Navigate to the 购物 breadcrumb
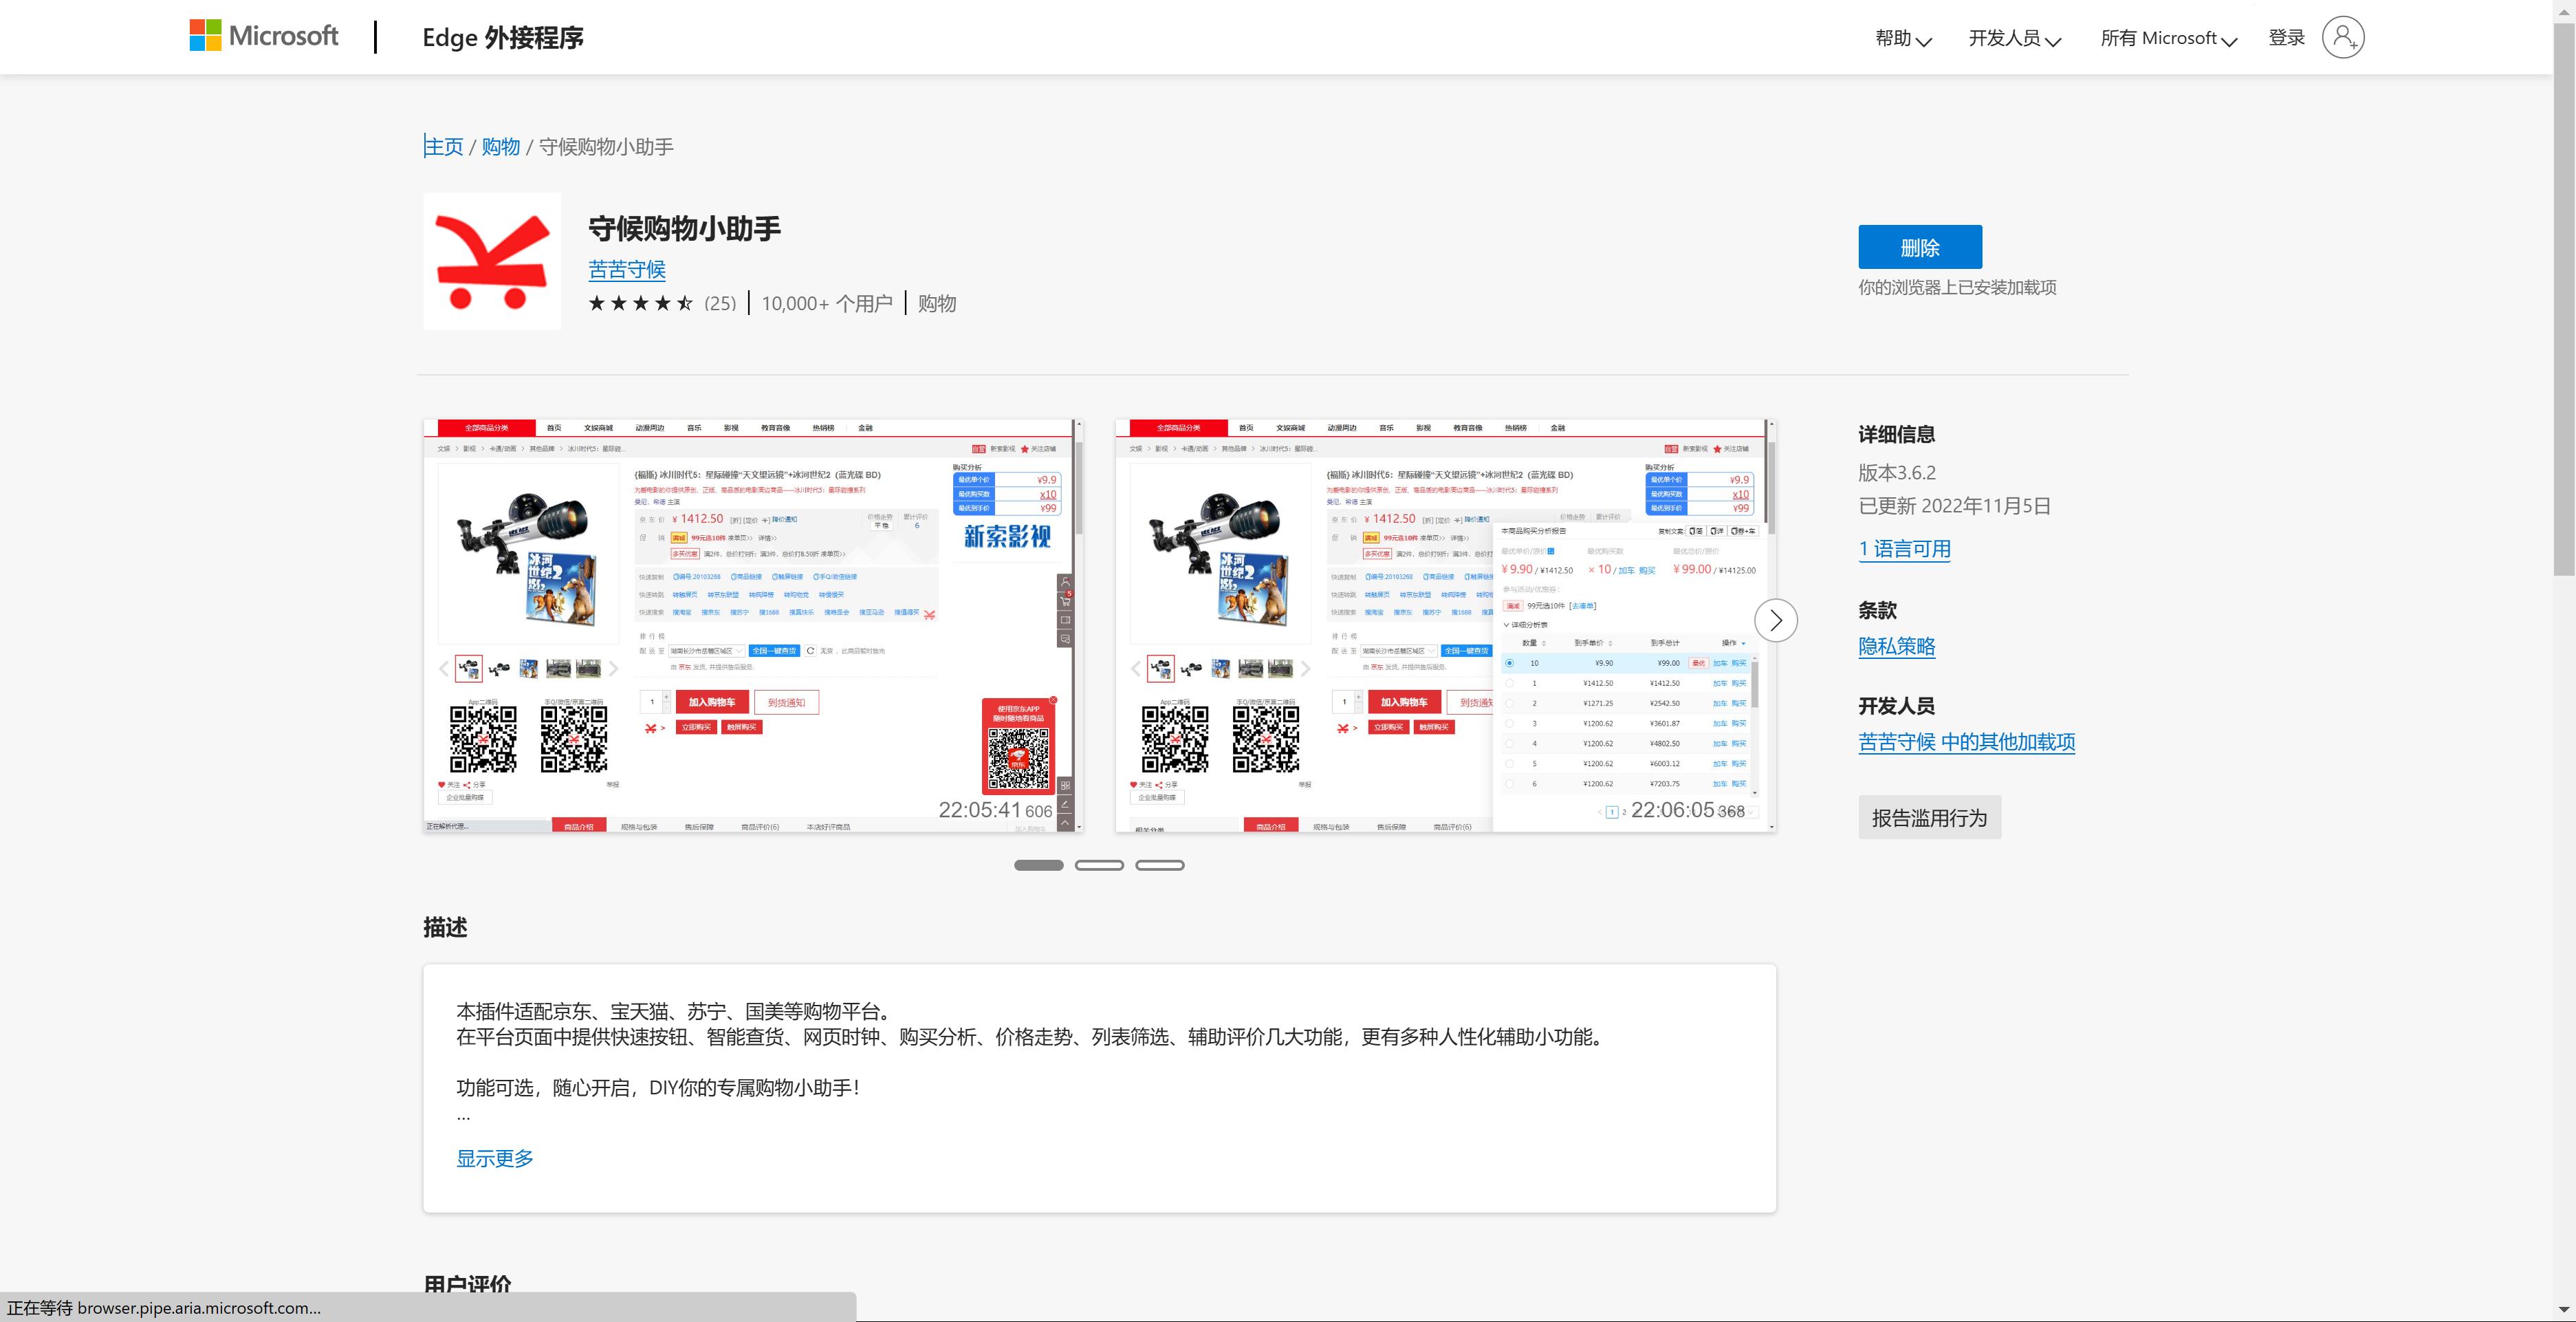The height and width of the screenshot is (1322, 2576). 499,146
